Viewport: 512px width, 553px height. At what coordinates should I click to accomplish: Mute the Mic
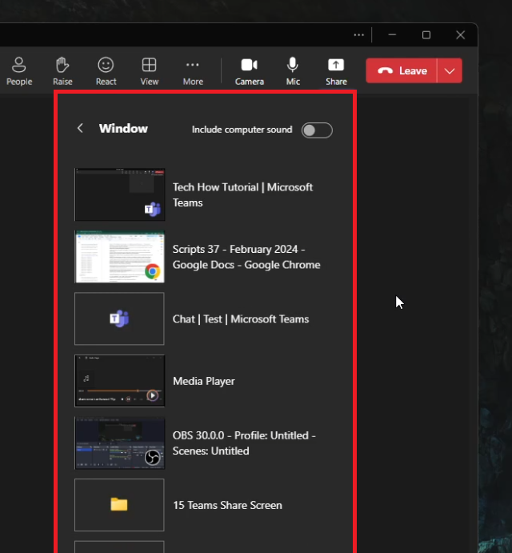(x=293, y=70)
